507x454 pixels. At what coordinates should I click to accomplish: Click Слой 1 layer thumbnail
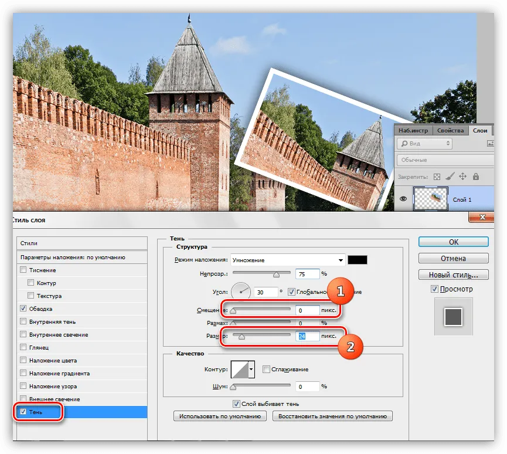(x=431, y=199)
